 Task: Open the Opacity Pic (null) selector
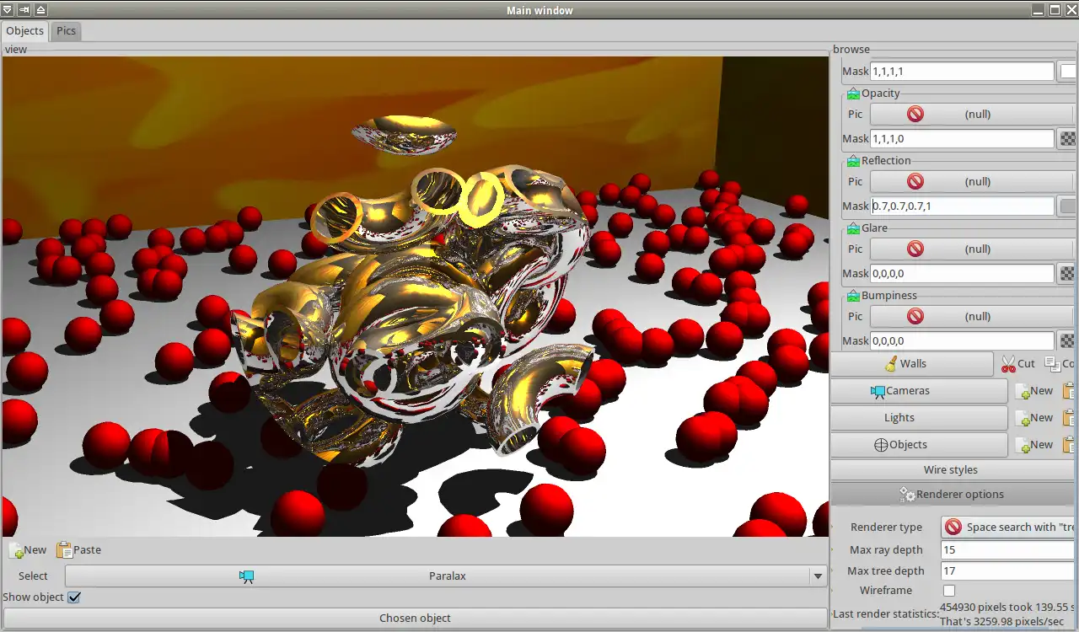point(974,114)
